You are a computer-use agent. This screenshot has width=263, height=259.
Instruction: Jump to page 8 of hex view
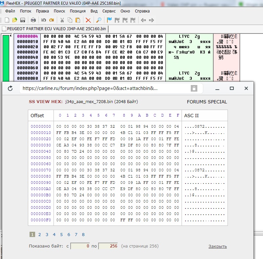tap(83, 234)
